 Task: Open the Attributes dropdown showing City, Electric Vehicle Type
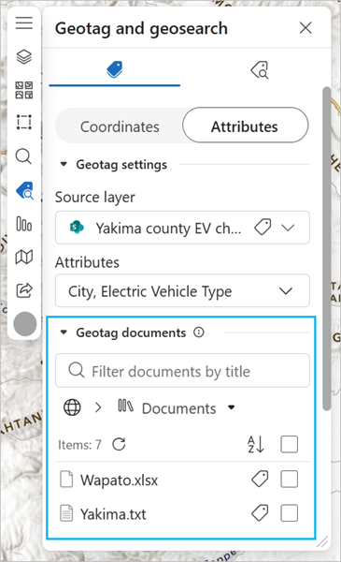click(x=182, y=290)
